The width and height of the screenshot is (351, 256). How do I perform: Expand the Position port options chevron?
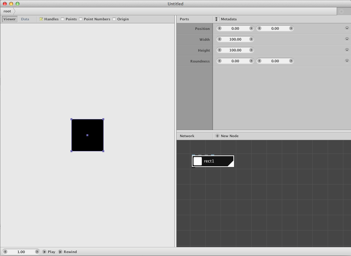click(x=347, y=28)
